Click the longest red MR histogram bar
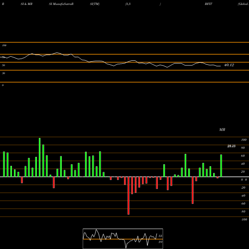Image resolution: width=249 pixels, height=249 pixels. point(128,196)
